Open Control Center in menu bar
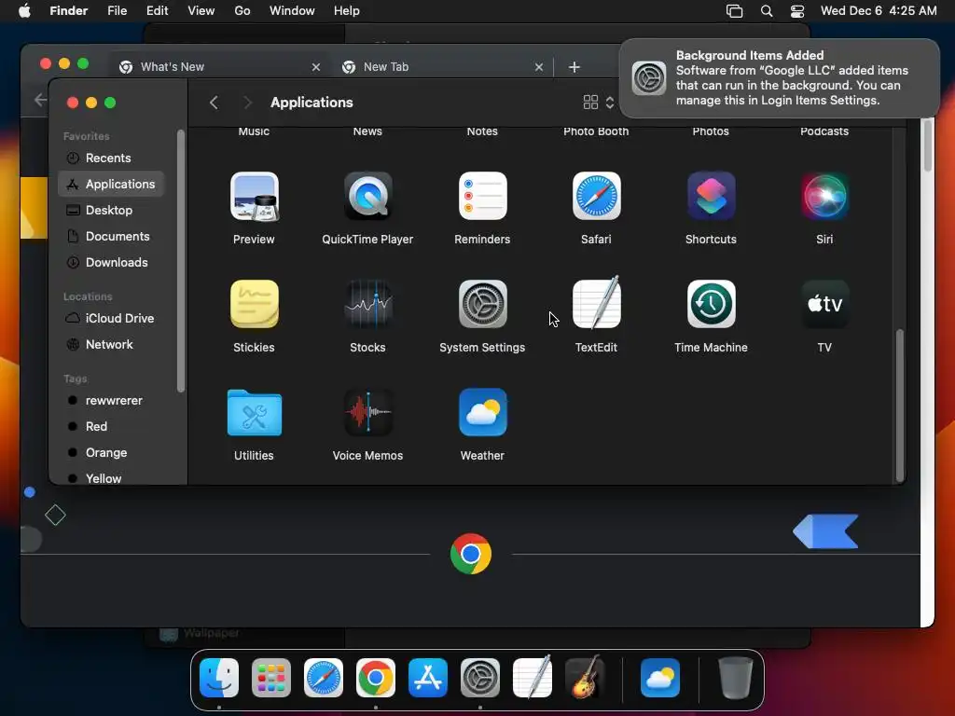 click(797, 11)
